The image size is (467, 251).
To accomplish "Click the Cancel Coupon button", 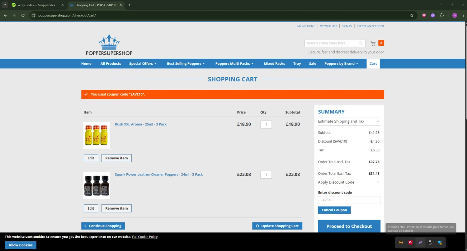I will pos(334,210).
